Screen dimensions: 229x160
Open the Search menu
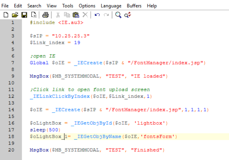(34, 6)
